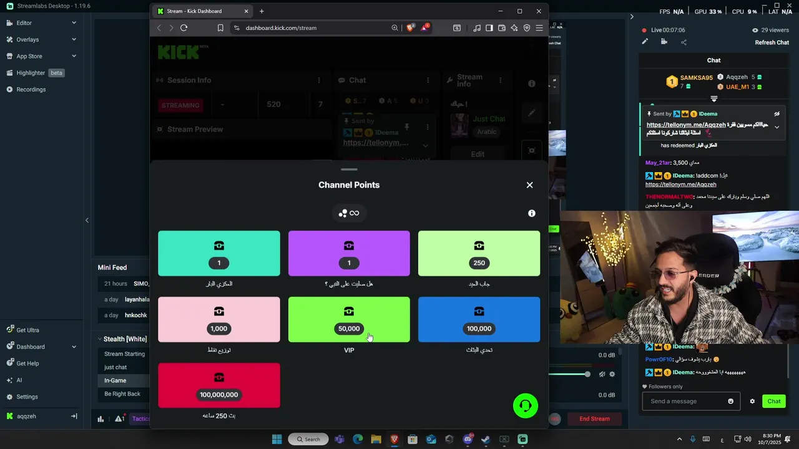This screenshot has width=799, height=449.
Task: Close the Stream - Kick Dashboard tab
Action: pos(246,11)
